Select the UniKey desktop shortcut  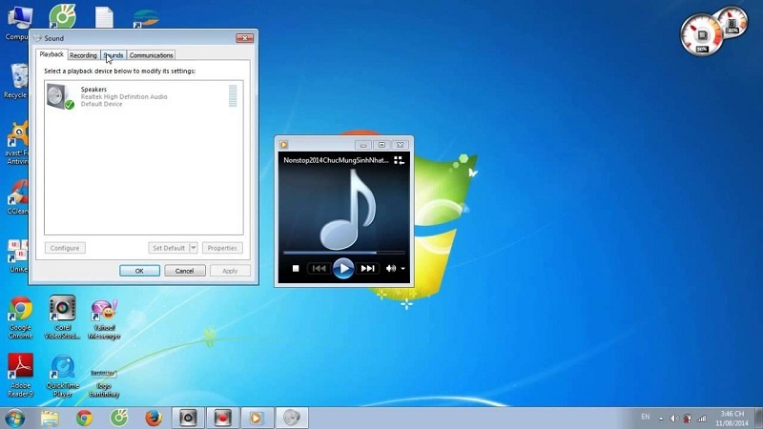coord(17,255)
